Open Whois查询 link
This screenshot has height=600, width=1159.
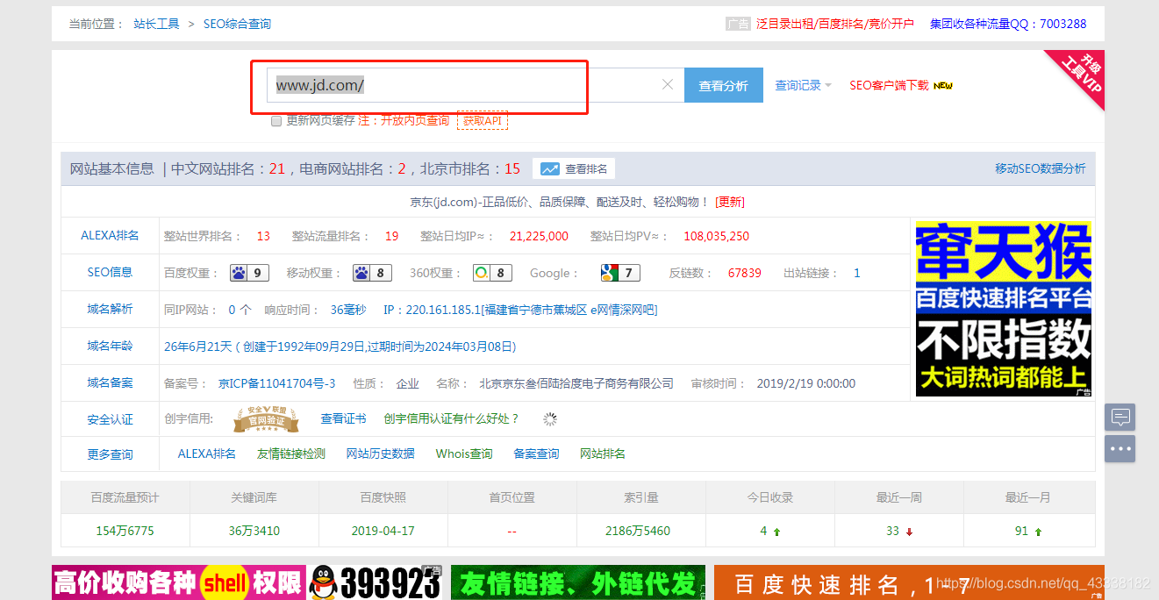click(464, 454)
